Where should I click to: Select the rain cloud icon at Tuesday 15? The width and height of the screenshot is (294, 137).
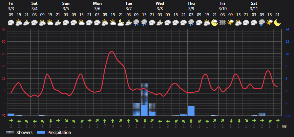pos(144,23)
